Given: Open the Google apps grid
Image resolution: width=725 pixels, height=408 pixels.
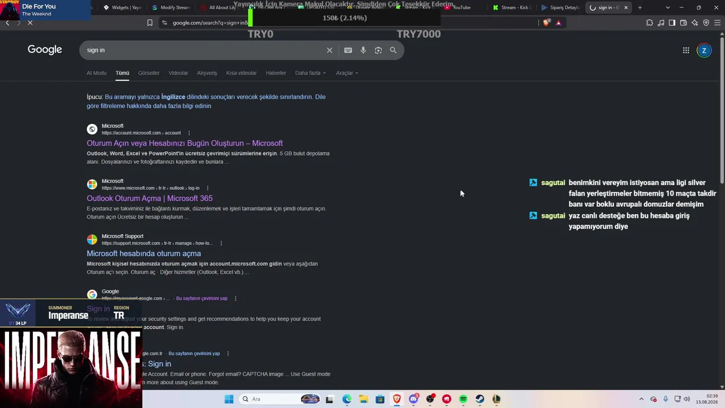Looking at the screenshot, I should 686,50.
